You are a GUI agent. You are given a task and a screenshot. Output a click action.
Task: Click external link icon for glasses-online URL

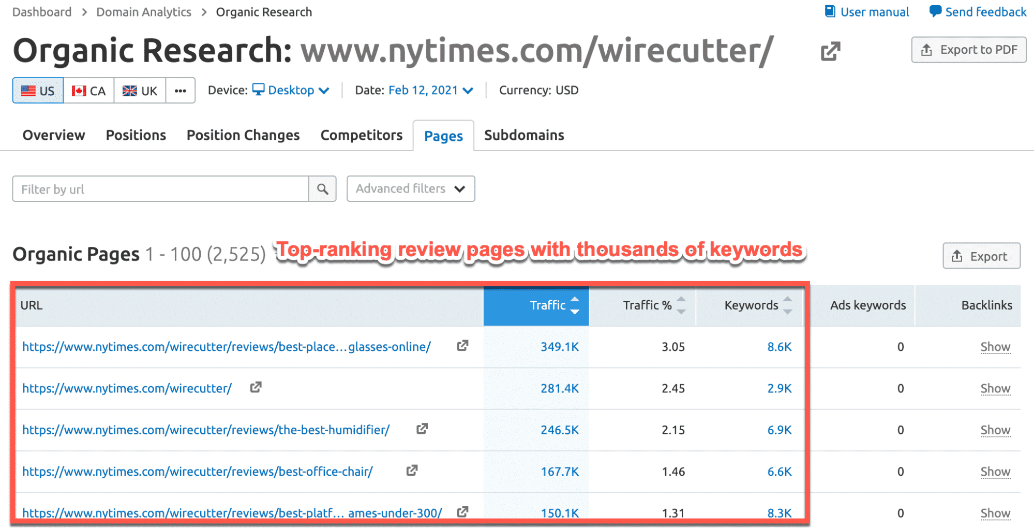coord(462,346)
